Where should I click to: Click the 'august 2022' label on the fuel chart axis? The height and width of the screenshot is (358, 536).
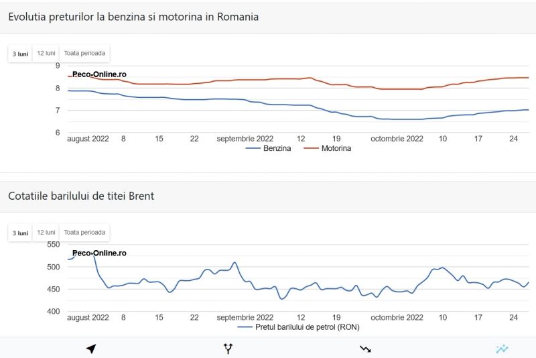[x=88, y=139]
